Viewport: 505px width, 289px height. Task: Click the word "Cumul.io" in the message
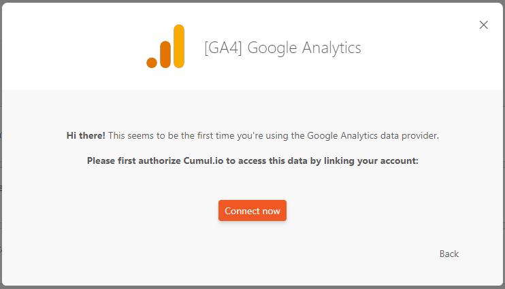point(201,161)
